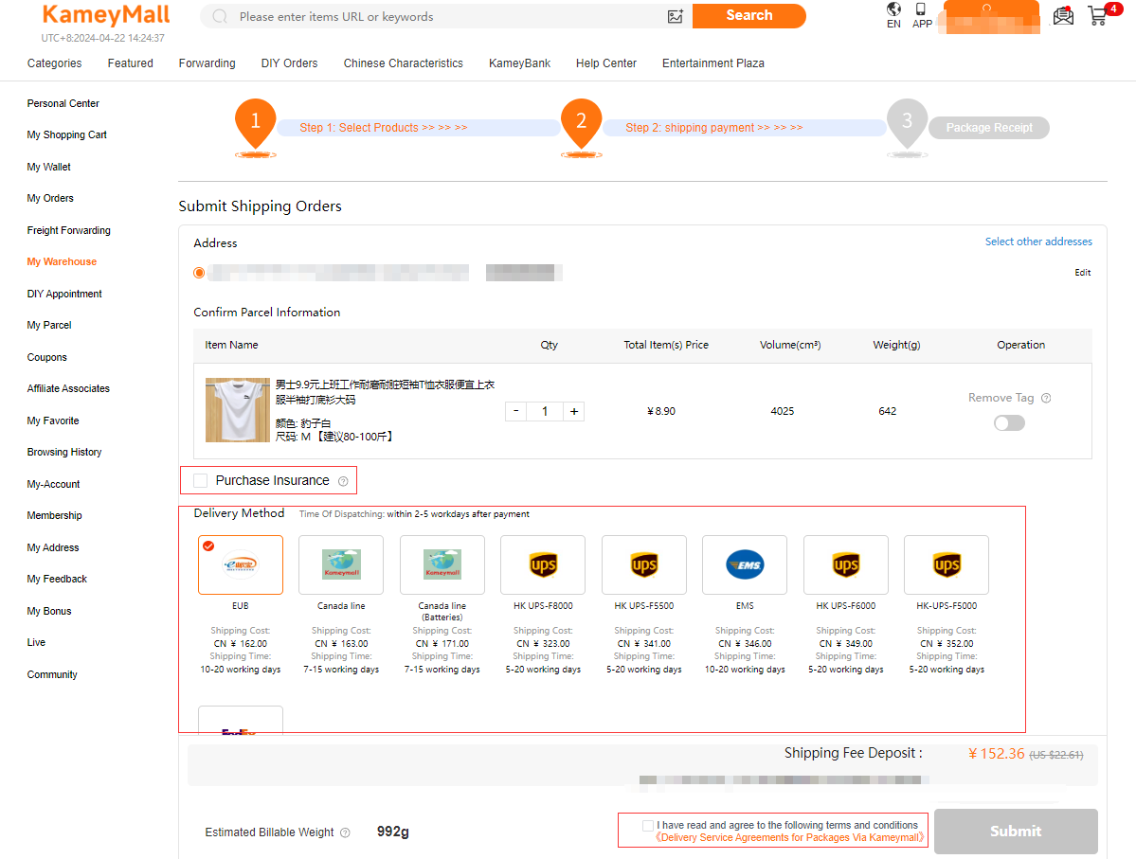This screenshot has height=859, width=1136.
Task: Open KameyBank menu item
Action: (519, 63)
